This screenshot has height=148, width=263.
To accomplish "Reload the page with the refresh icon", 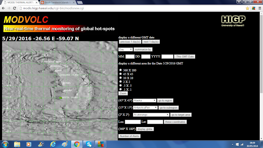I will click(14, 8).
